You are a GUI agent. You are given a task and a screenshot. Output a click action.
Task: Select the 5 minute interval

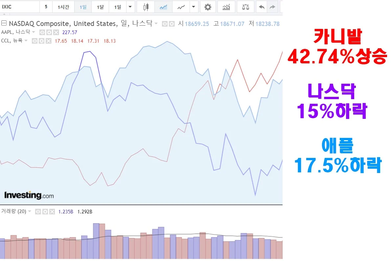click(x=46, y=7)
